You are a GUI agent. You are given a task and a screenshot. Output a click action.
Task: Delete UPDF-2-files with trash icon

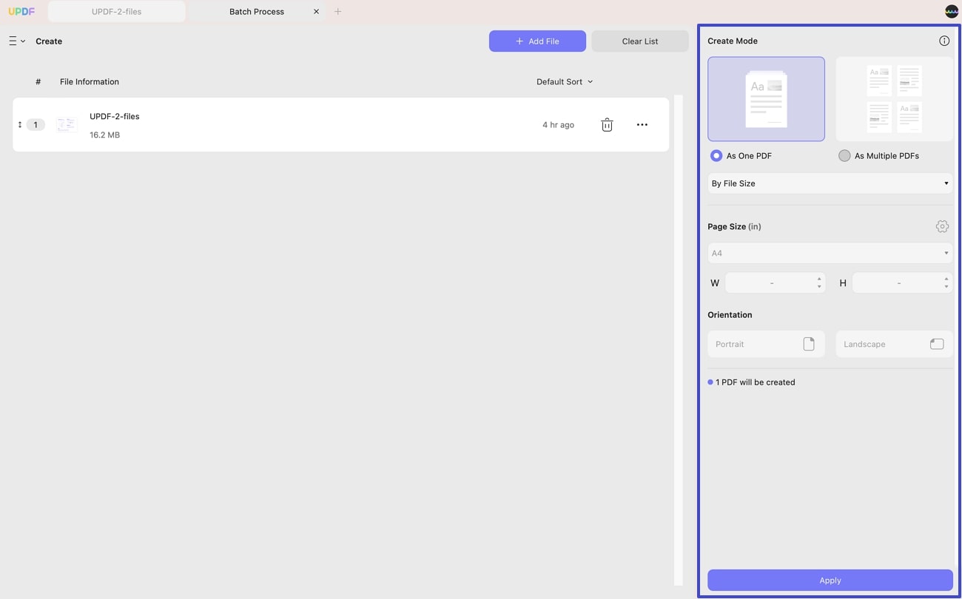click(x=607, y=125)
